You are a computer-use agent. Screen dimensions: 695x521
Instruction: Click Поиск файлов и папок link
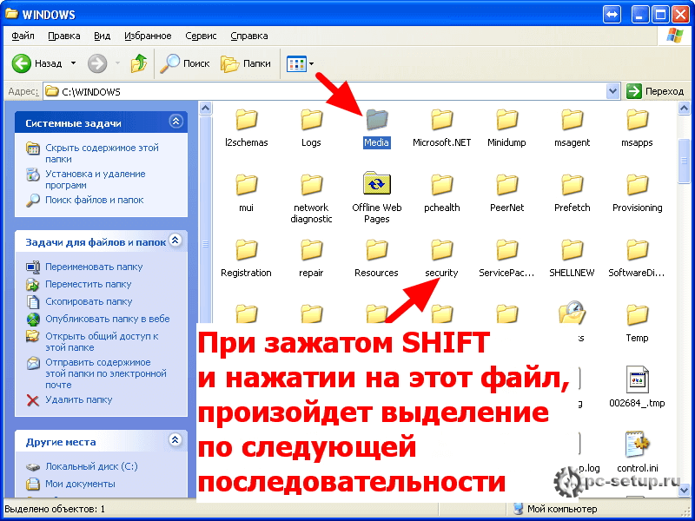click(x=95, y=200)
